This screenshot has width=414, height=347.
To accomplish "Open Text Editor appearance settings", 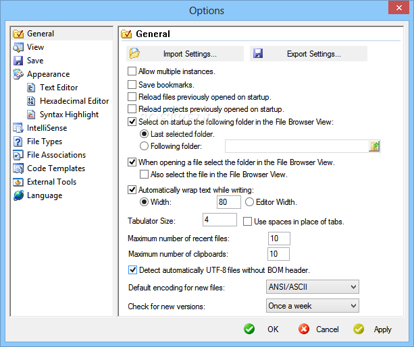I will tap(59, 88).
